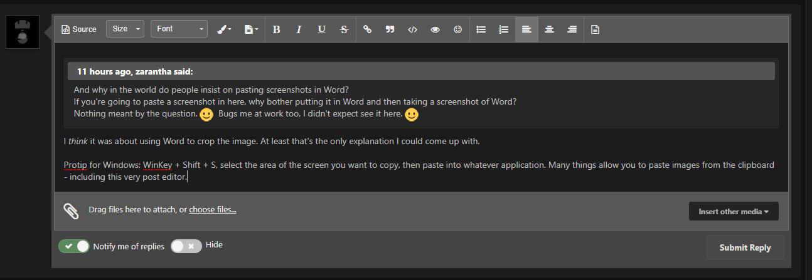The width and height of the screenshot is (812, 280).
Task: Toggle Notify me of replies off
Action: (x=74, y=246)
